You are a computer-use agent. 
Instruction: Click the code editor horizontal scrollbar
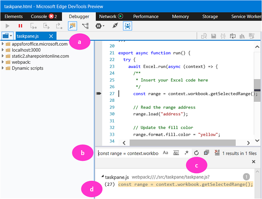182,143
